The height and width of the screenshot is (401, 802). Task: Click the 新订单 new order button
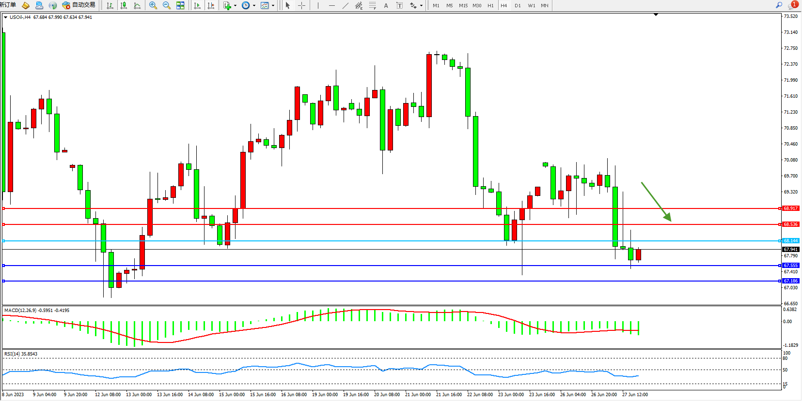8,5
